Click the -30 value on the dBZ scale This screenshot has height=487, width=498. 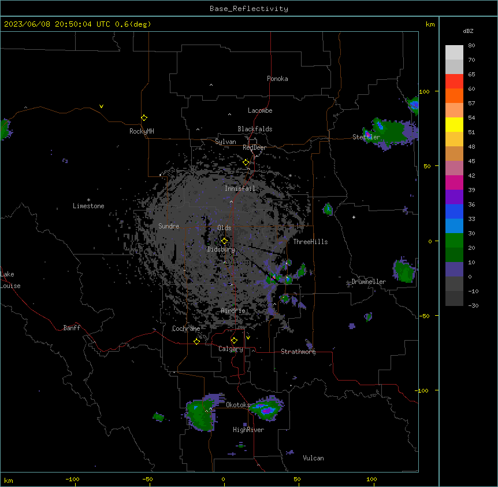pos(473,305)
